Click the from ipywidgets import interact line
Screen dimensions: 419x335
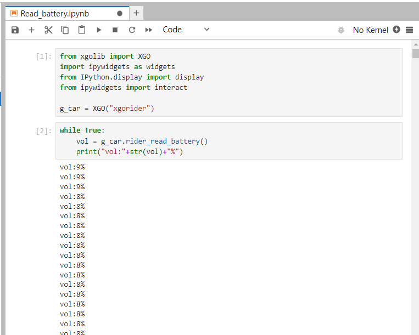(x=124, y=88)
